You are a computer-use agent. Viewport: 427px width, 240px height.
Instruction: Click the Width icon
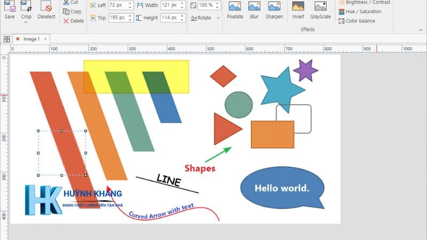[x=140, y=5]
